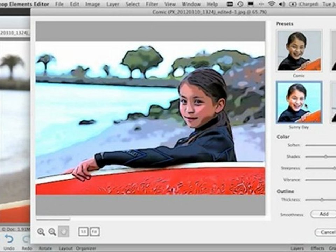The image size is (336, 252).
Task: Select the hand pan tool
Action: [64, 231]
